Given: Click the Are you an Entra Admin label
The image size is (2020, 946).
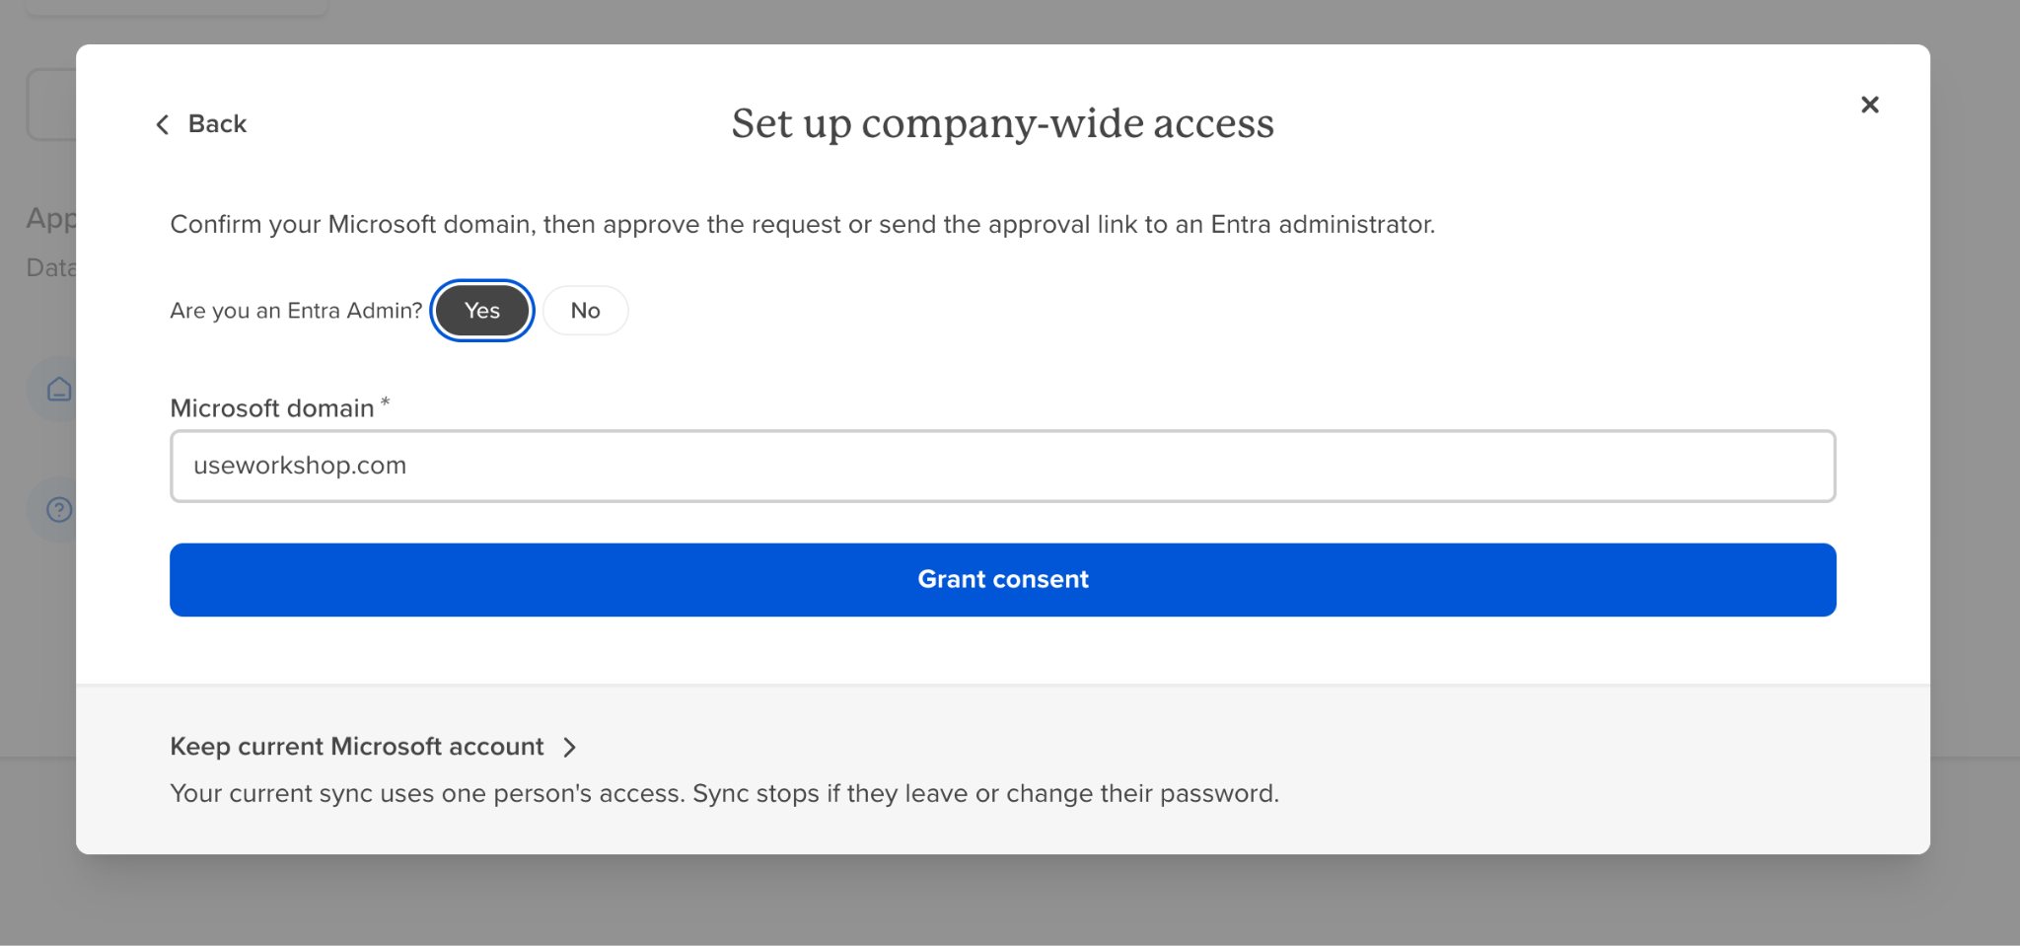Looking at the screenshot, I should tap(296, 311).
